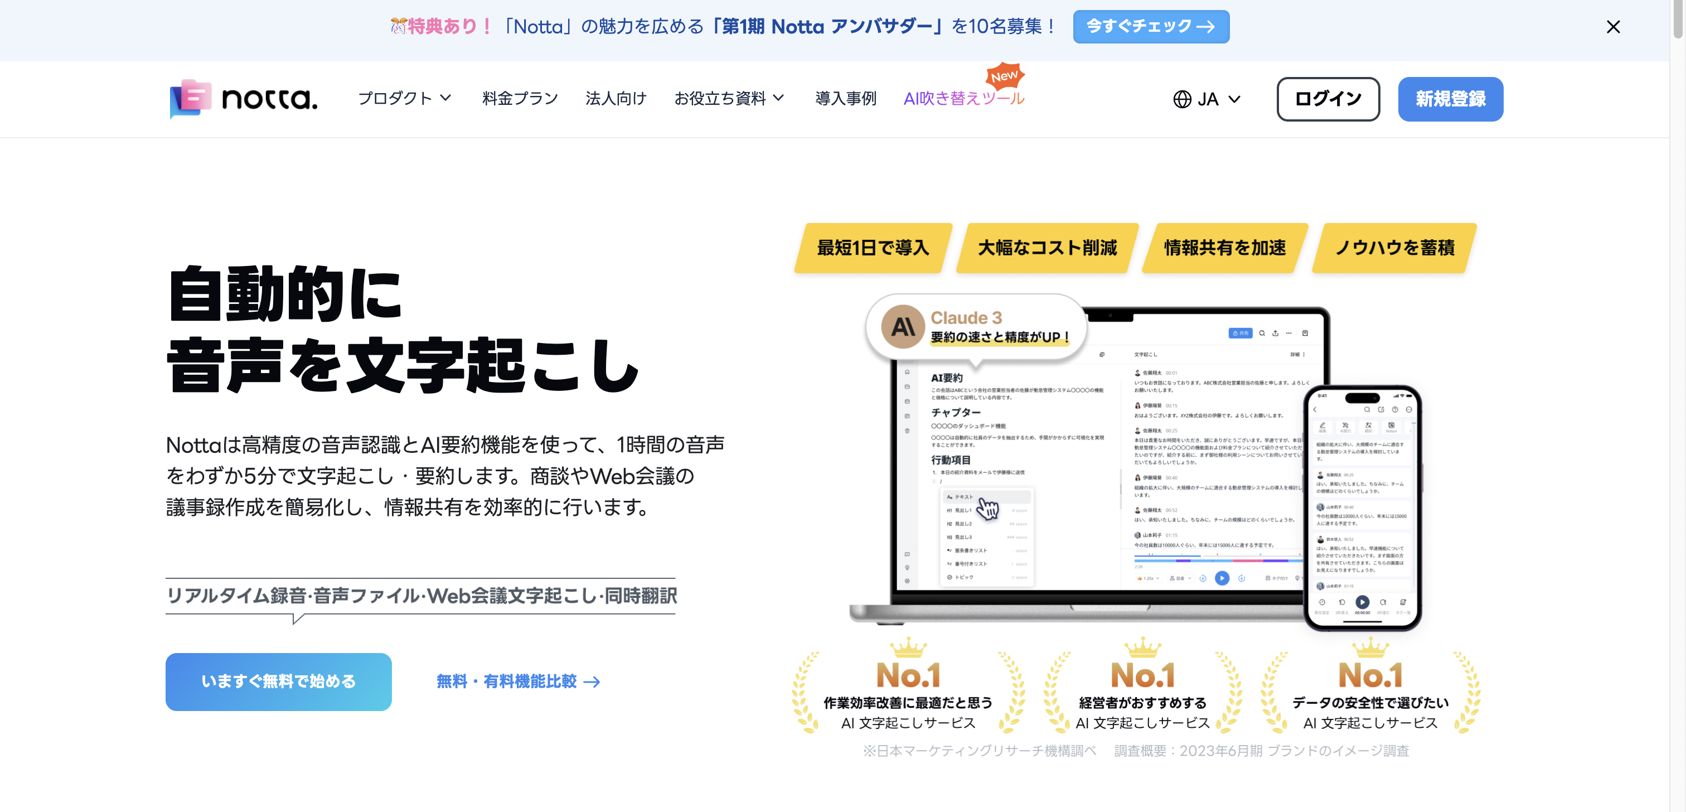Screen dimensions: 1686x812
Task: Dismiss the top announcement banner
Action: (1613, 27)
